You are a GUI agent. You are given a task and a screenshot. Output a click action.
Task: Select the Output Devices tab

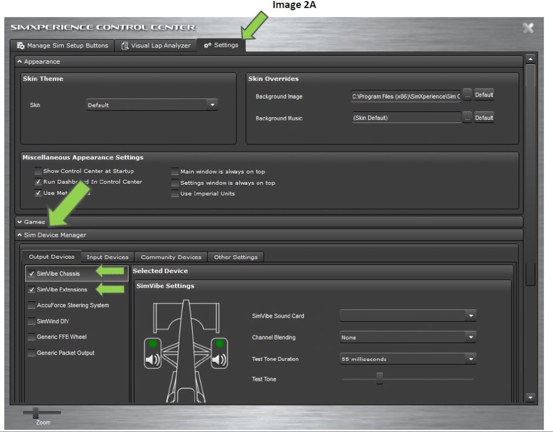pyautogui.click(x=51, y=256)
